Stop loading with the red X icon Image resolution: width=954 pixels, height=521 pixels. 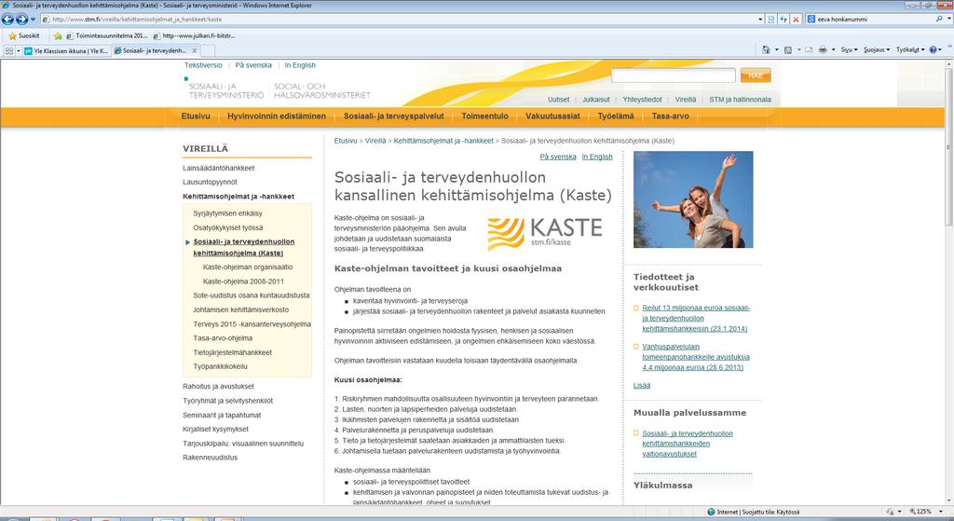pos(796,20)
